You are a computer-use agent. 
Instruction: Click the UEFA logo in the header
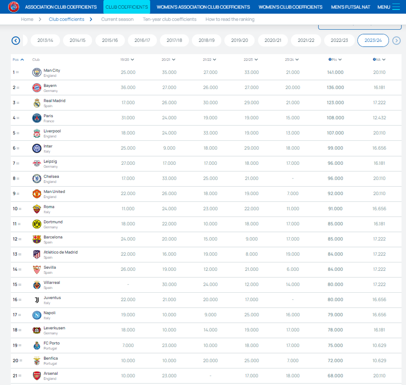14,7
